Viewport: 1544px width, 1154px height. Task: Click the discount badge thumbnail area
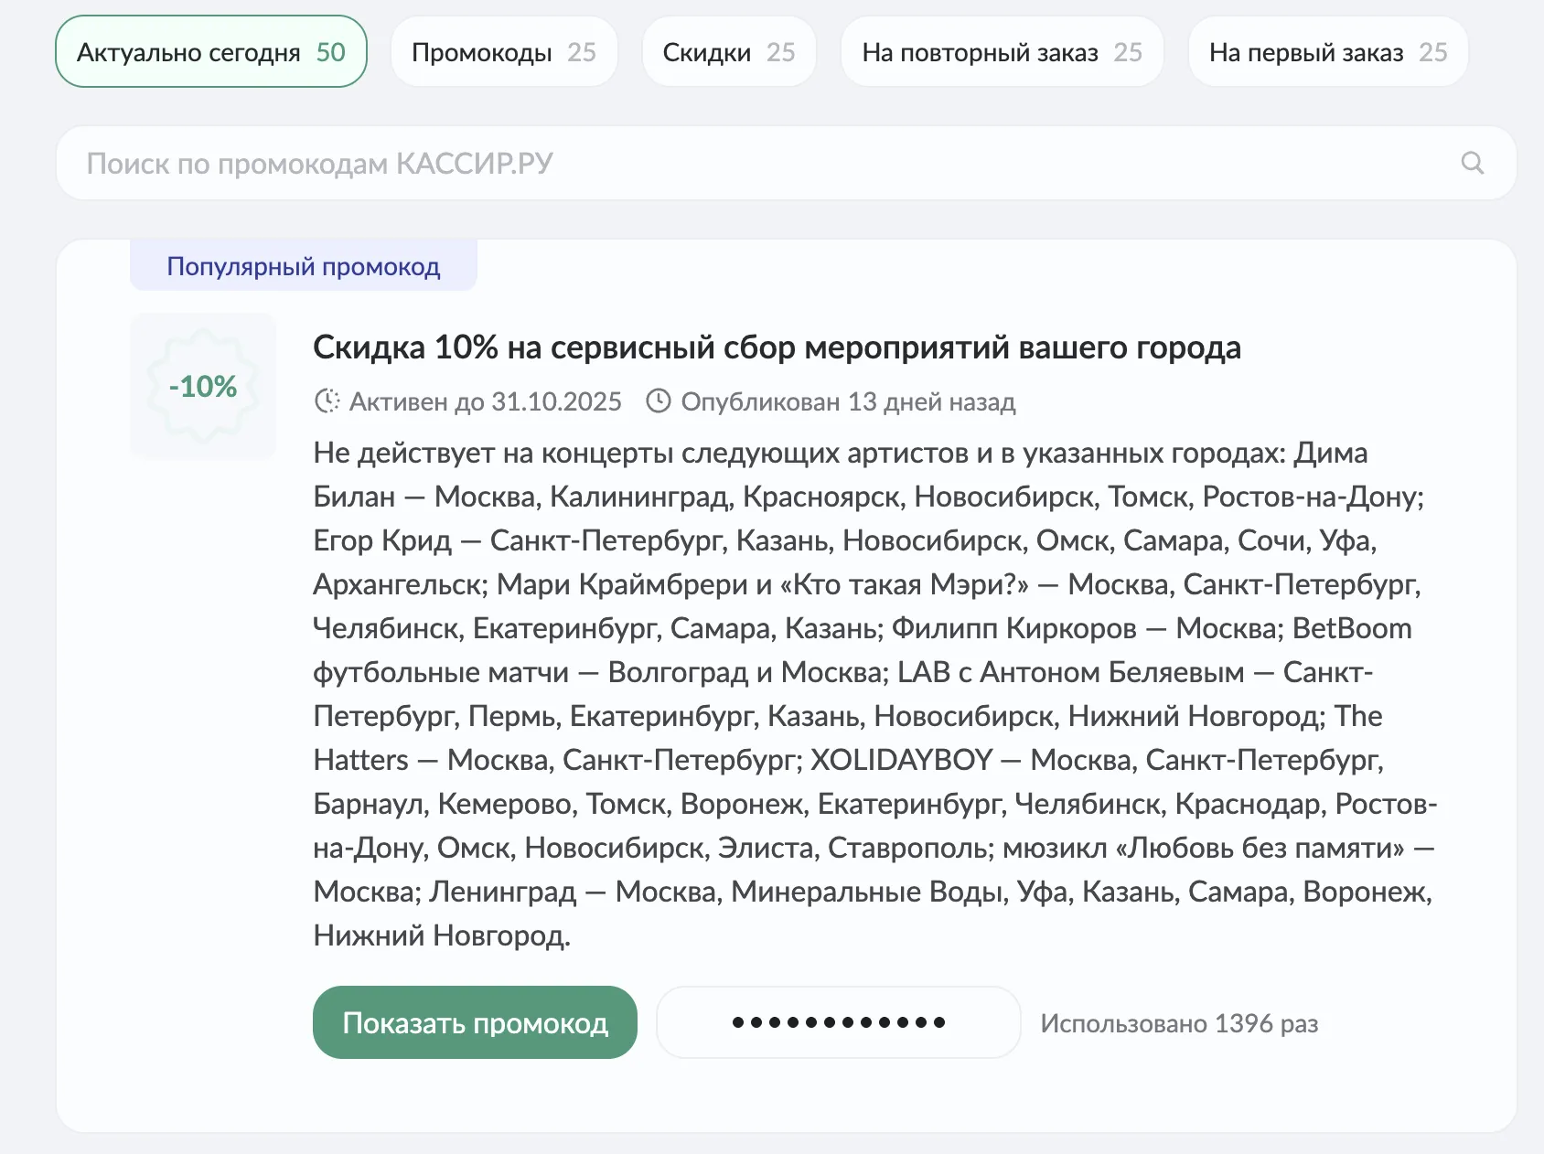[x=203, y=385]
